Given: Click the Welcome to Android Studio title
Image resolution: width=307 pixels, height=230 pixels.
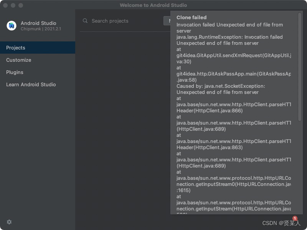Looking at the screenshot, I should (153, 5).
